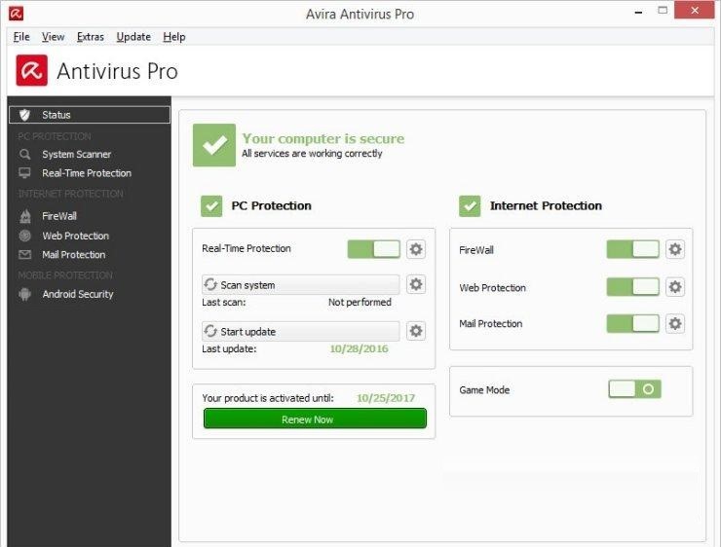Open Android Security from sidebar

point(78,294)
